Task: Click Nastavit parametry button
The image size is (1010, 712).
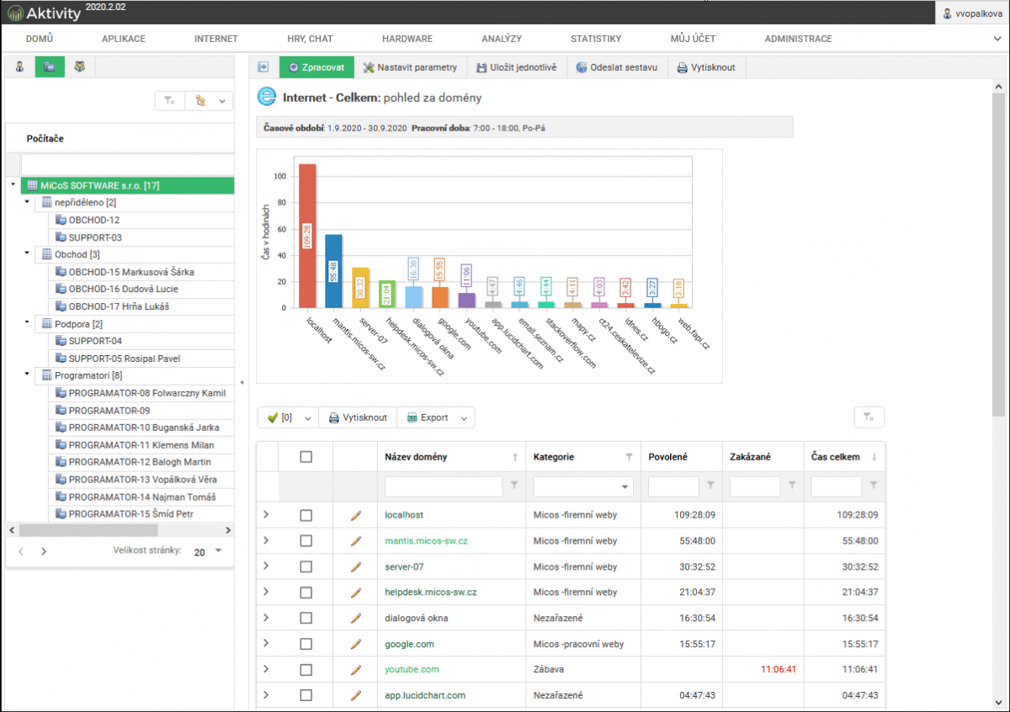Action: coord(410,67)
